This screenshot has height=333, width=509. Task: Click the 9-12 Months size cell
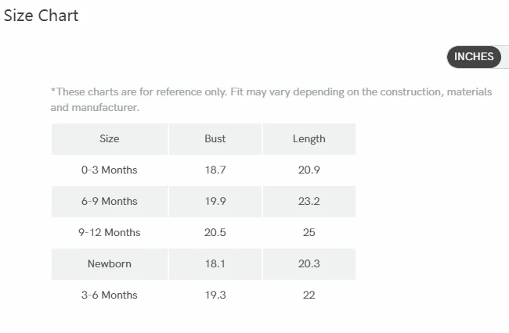[110, 232]
